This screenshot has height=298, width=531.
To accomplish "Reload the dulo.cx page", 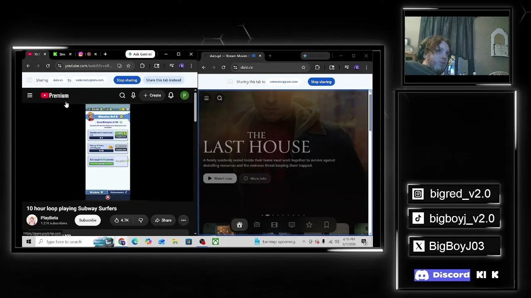I will point(224,67).
